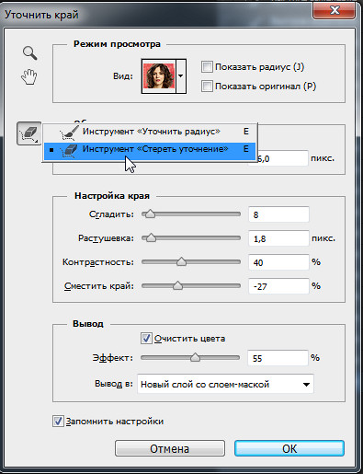Click the Эффект value field 55

[278, 358]
